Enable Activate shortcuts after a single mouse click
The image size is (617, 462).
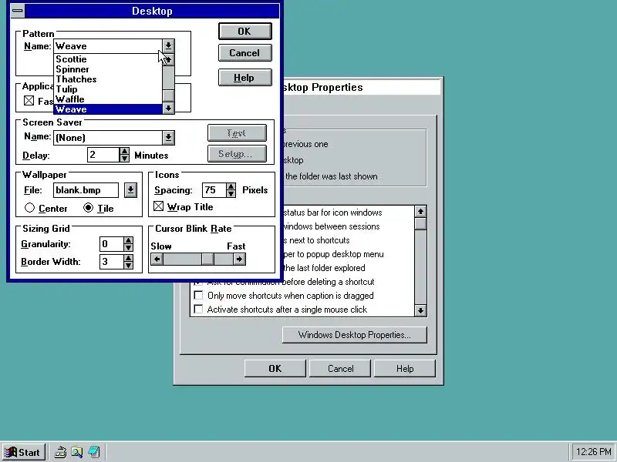(x=198, y=310)
